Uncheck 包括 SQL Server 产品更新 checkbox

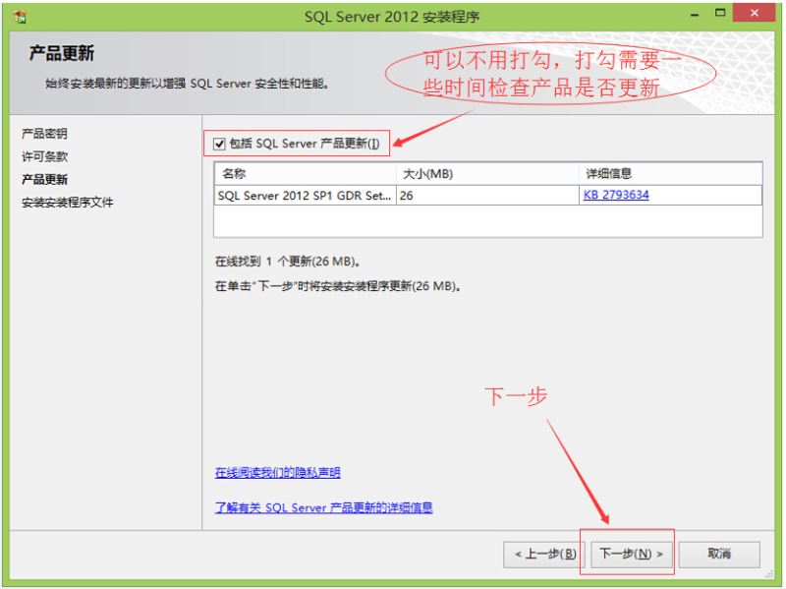[x=219, y=145]
